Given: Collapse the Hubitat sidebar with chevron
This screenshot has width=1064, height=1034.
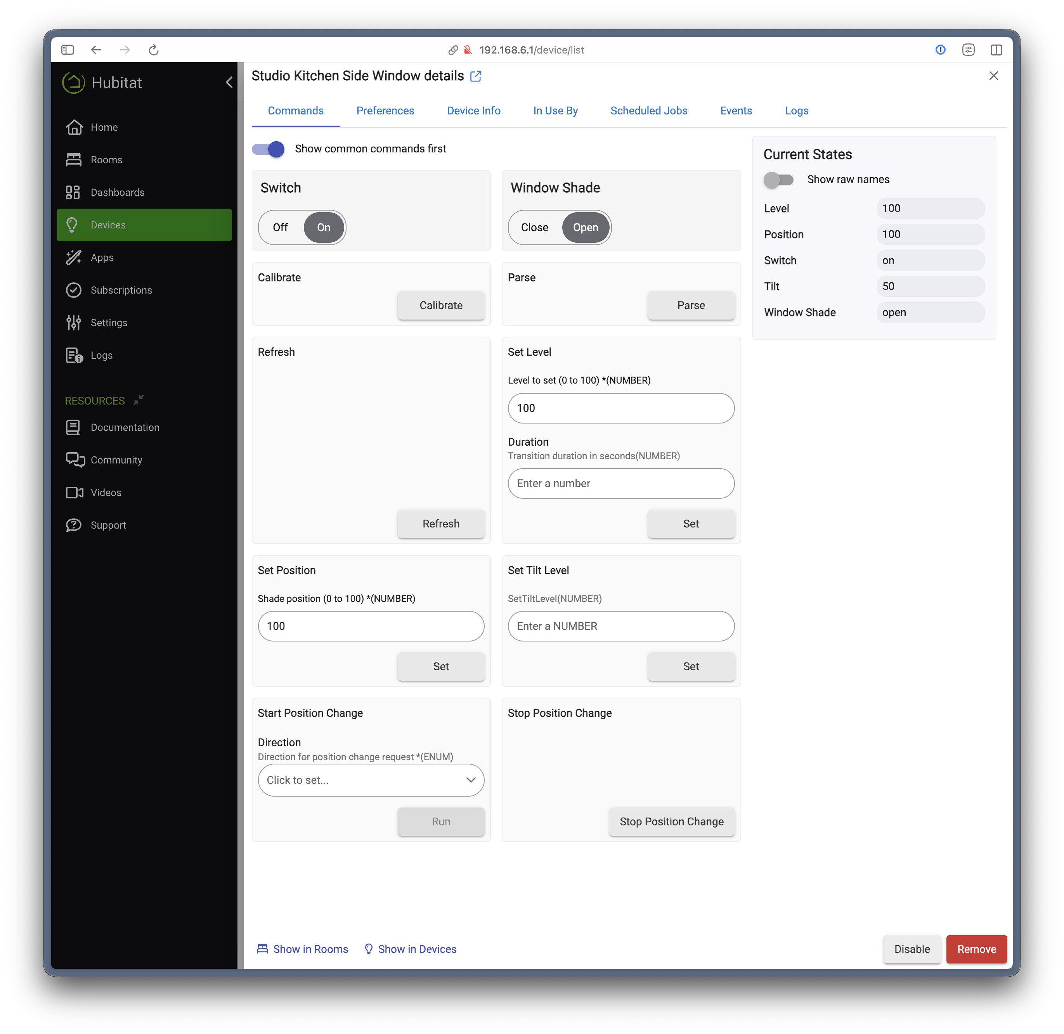Looking at the screenshot, I should 229,83.
